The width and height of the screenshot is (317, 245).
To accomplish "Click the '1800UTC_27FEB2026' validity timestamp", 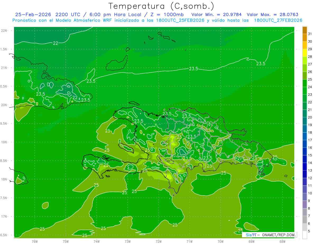I will 278,20.
